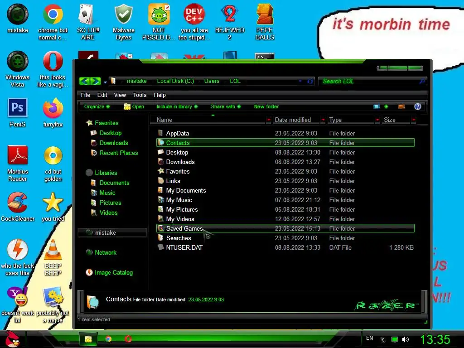Select Recent Places in the sidebar
The width and height of the screenshot is (464, 348).
[x=118, y=153]
